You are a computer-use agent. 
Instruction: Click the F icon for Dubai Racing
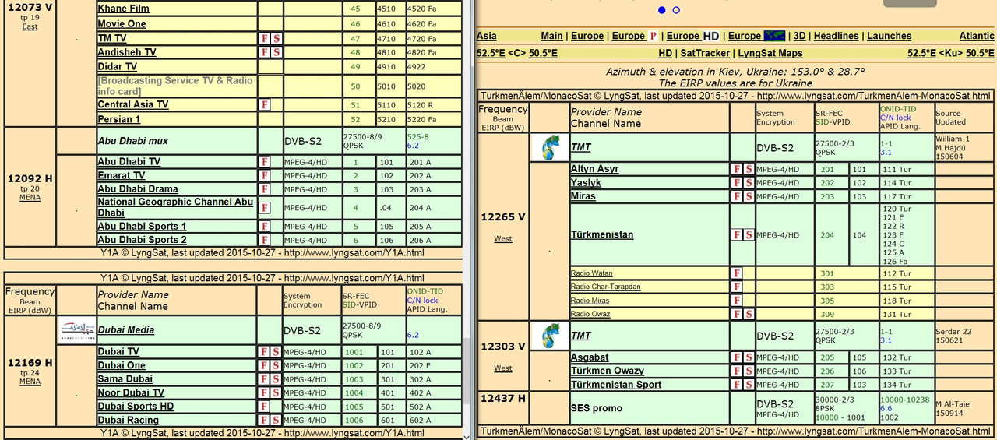click(265, 421)
